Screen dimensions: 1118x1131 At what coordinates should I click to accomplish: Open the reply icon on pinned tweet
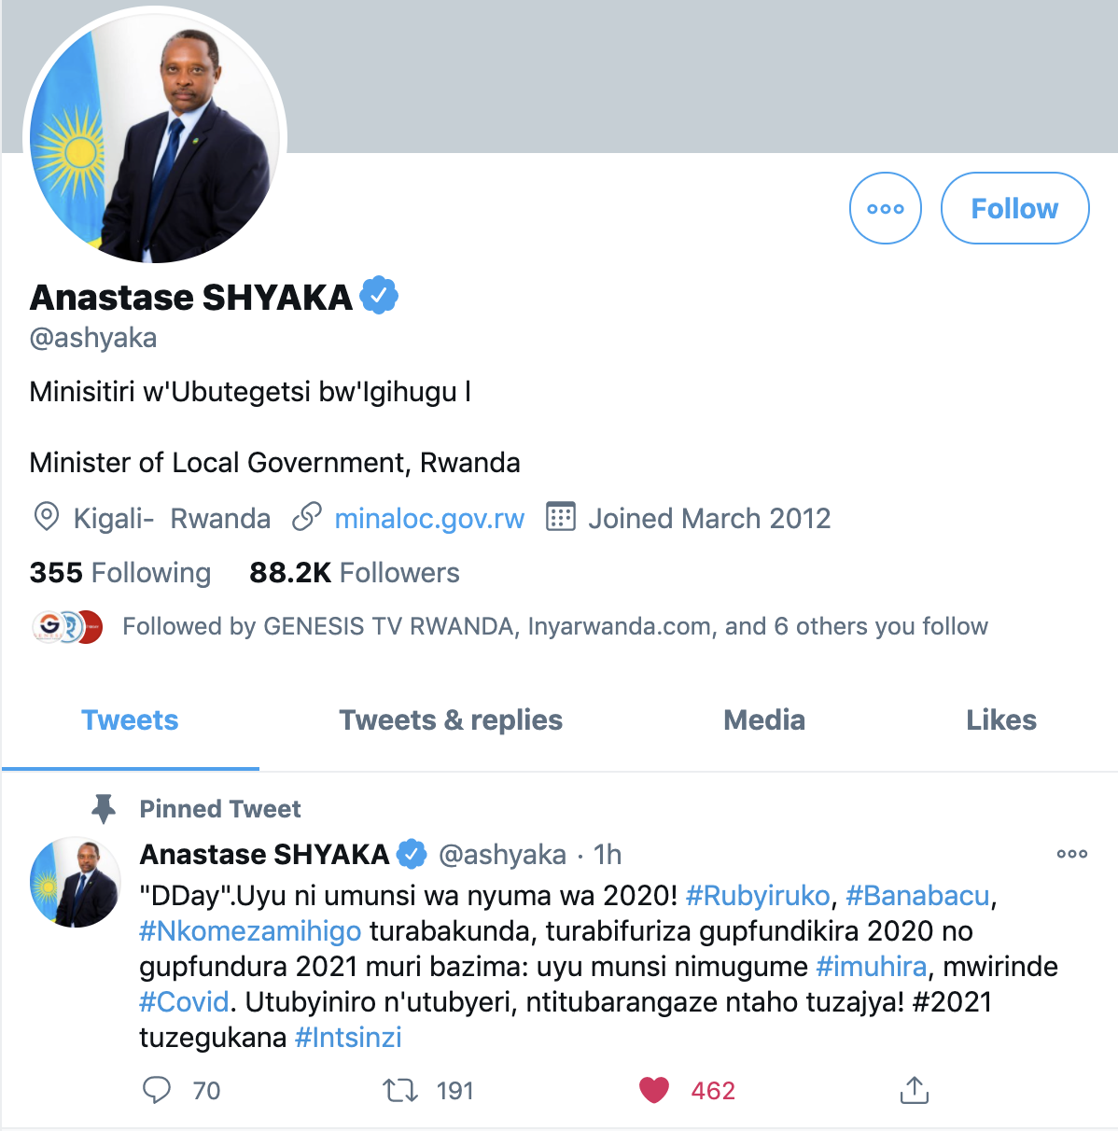pos(157,1090)
